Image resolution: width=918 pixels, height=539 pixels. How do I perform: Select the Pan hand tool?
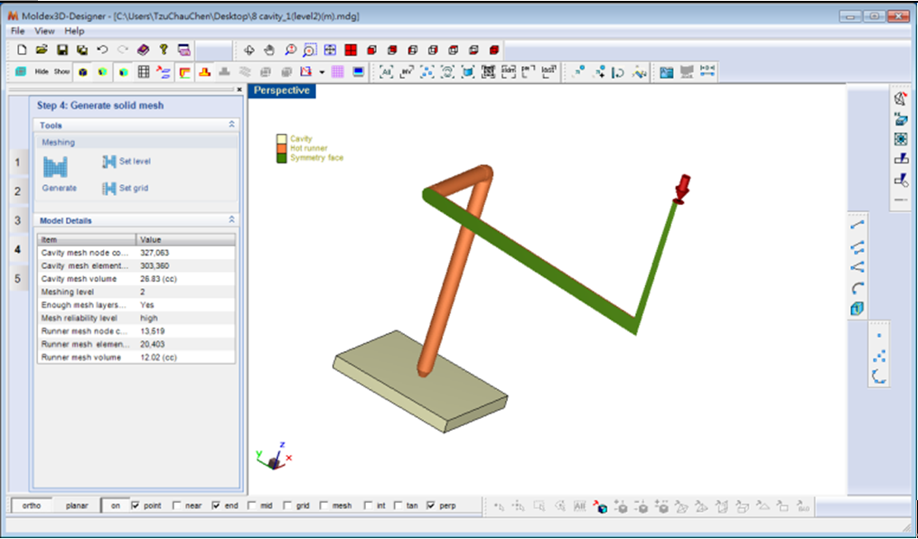[269, 50]
